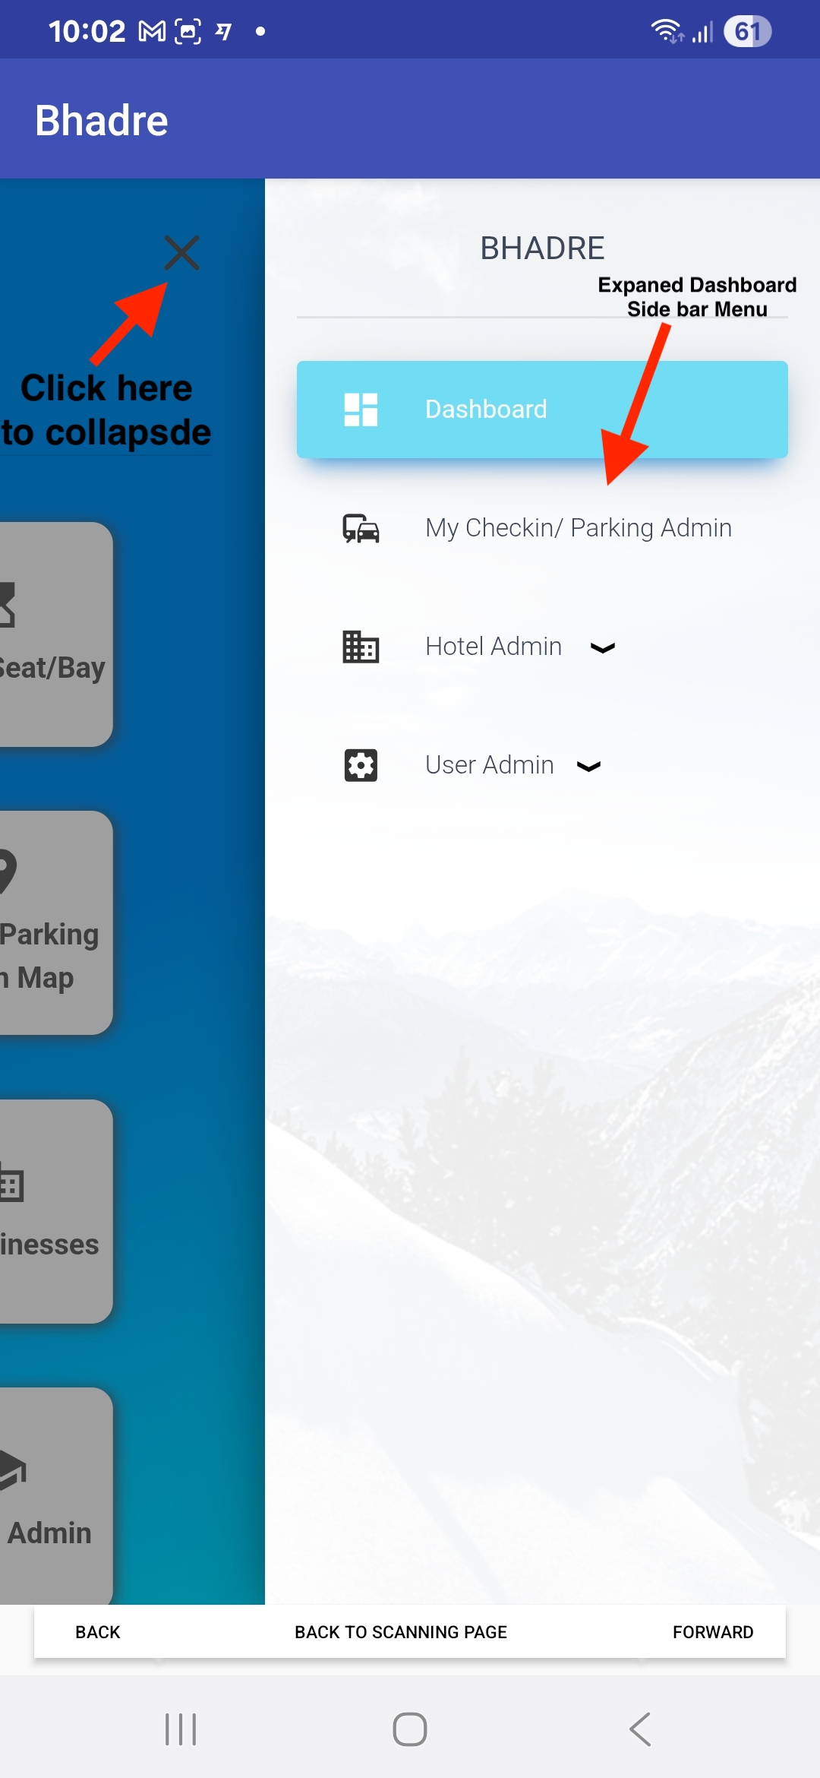
Task: Click the Dashboard grid icon
Action: click(x=361, y=410)
